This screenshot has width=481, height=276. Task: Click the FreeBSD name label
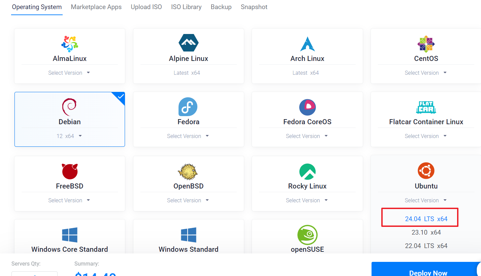click(70, 186)
